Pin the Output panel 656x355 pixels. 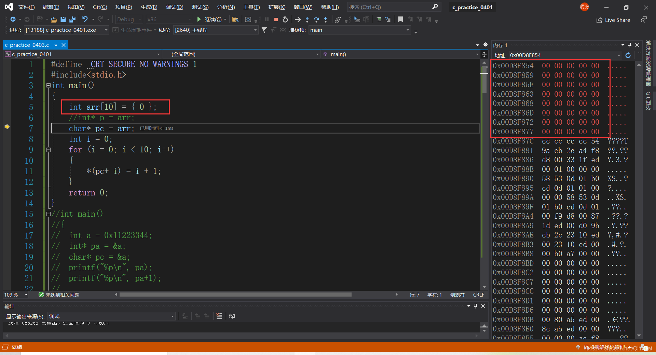click(x=476, y=306)
